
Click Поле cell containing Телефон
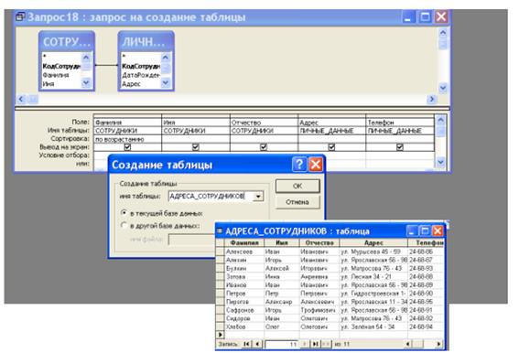400,123
